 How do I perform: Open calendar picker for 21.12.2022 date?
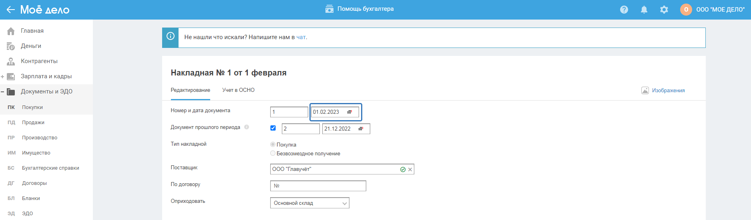361,129
